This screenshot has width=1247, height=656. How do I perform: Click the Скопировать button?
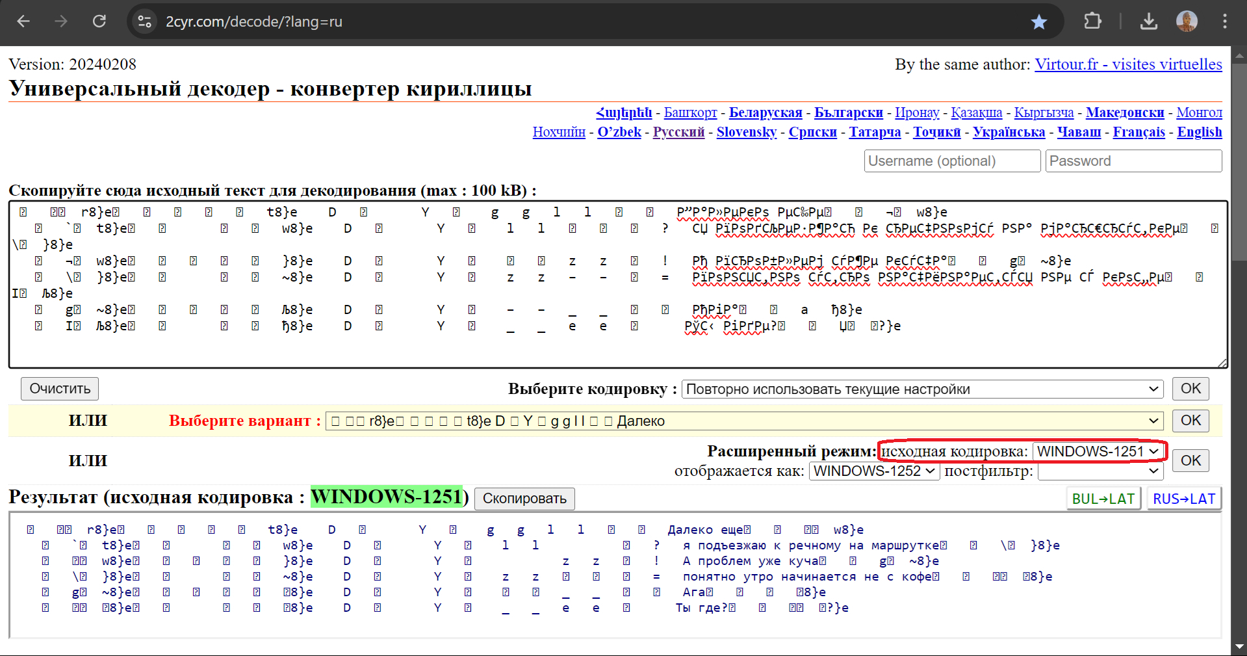pos(524,498)
